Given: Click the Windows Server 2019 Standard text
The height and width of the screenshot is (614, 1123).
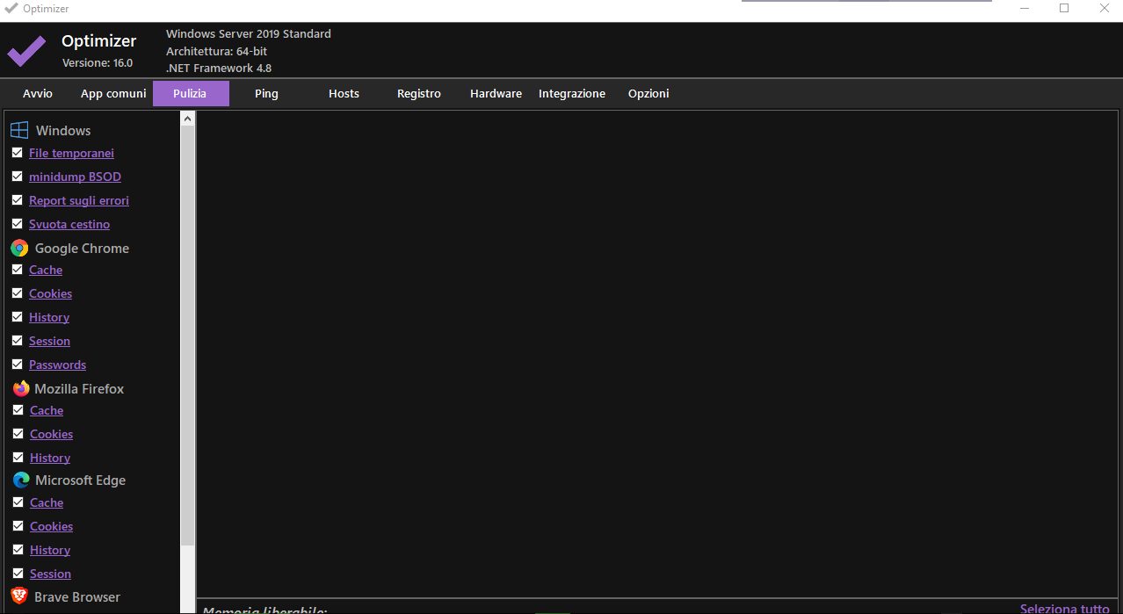Looking at the screenshot, I should 249,34.
